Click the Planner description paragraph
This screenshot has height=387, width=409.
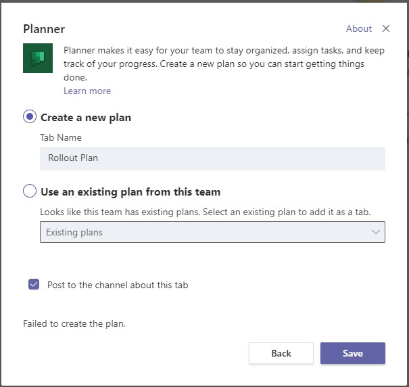point(223,64)
